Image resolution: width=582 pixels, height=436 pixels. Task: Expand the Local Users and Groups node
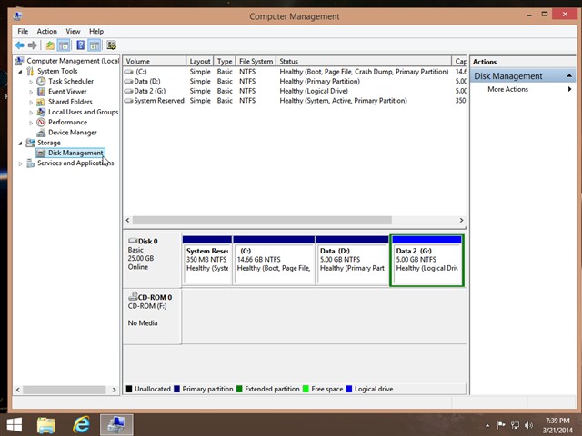tap(31, 113)
